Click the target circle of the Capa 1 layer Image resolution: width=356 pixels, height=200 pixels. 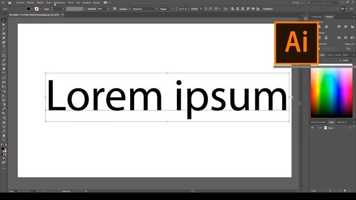click(350, 128)
